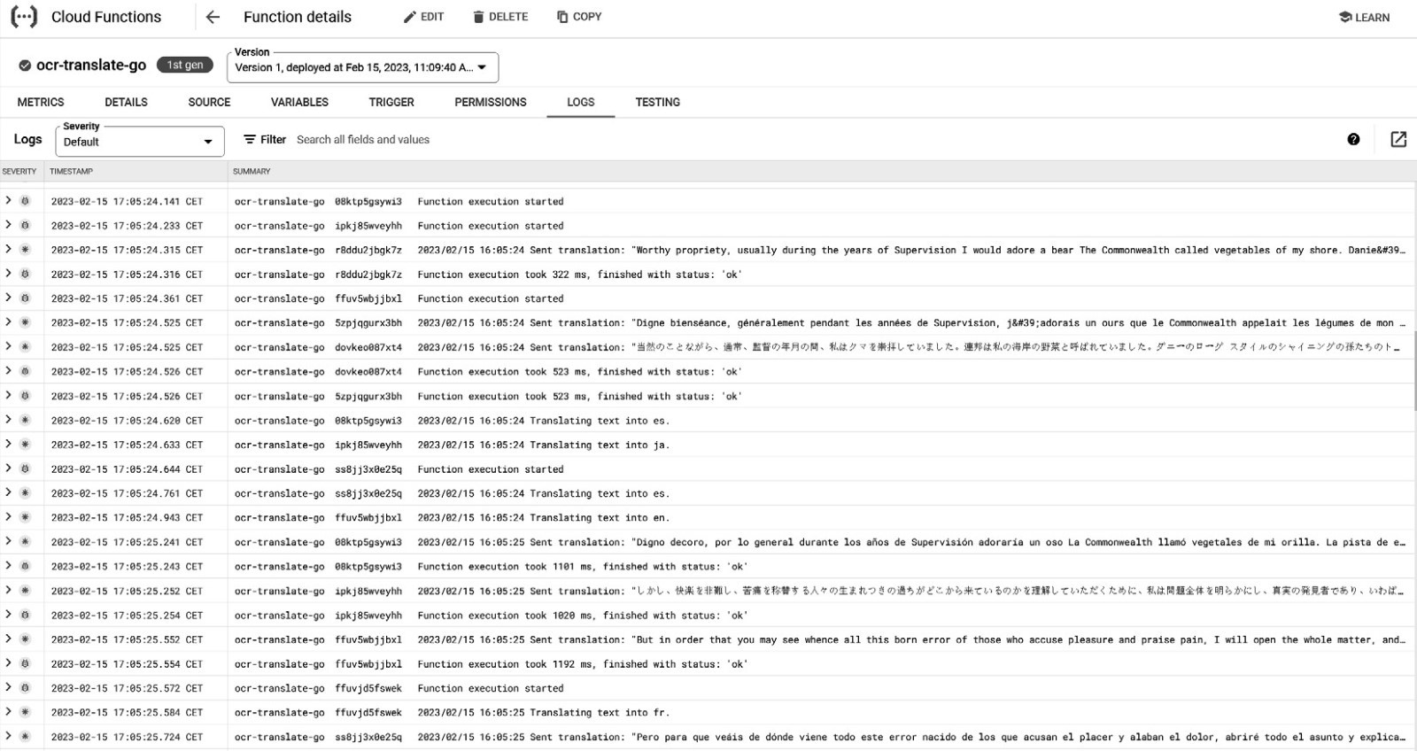The image size is (1417, 751).
Task: Expand the log row at 17:05:25.241
Action: pos(9,542)
